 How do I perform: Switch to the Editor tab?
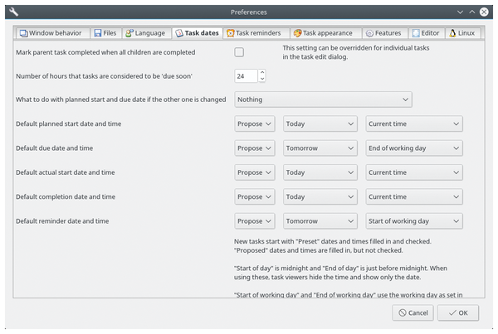pos(427,33)
